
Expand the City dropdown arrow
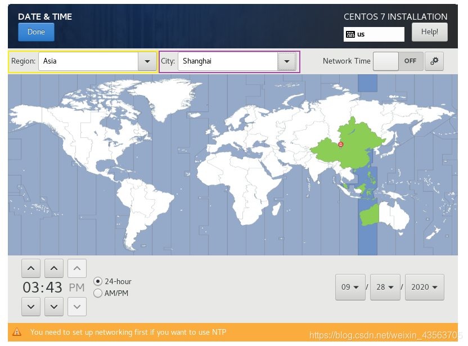point(287,61)
